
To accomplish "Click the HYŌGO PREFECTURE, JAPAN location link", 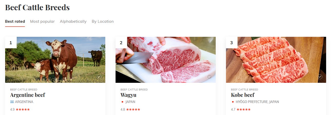I will 257,102.
